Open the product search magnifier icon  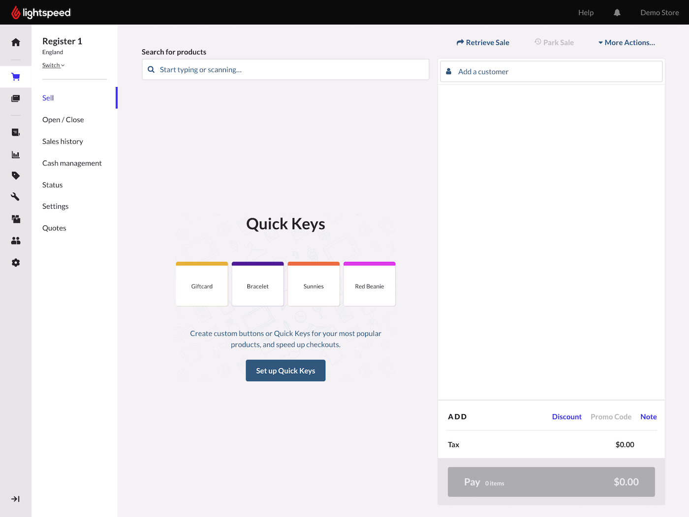[151, 69]
